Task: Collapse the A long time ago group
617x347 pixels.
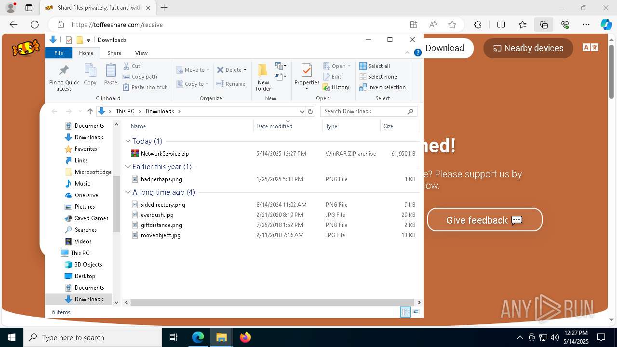Action: coord(128,192)
